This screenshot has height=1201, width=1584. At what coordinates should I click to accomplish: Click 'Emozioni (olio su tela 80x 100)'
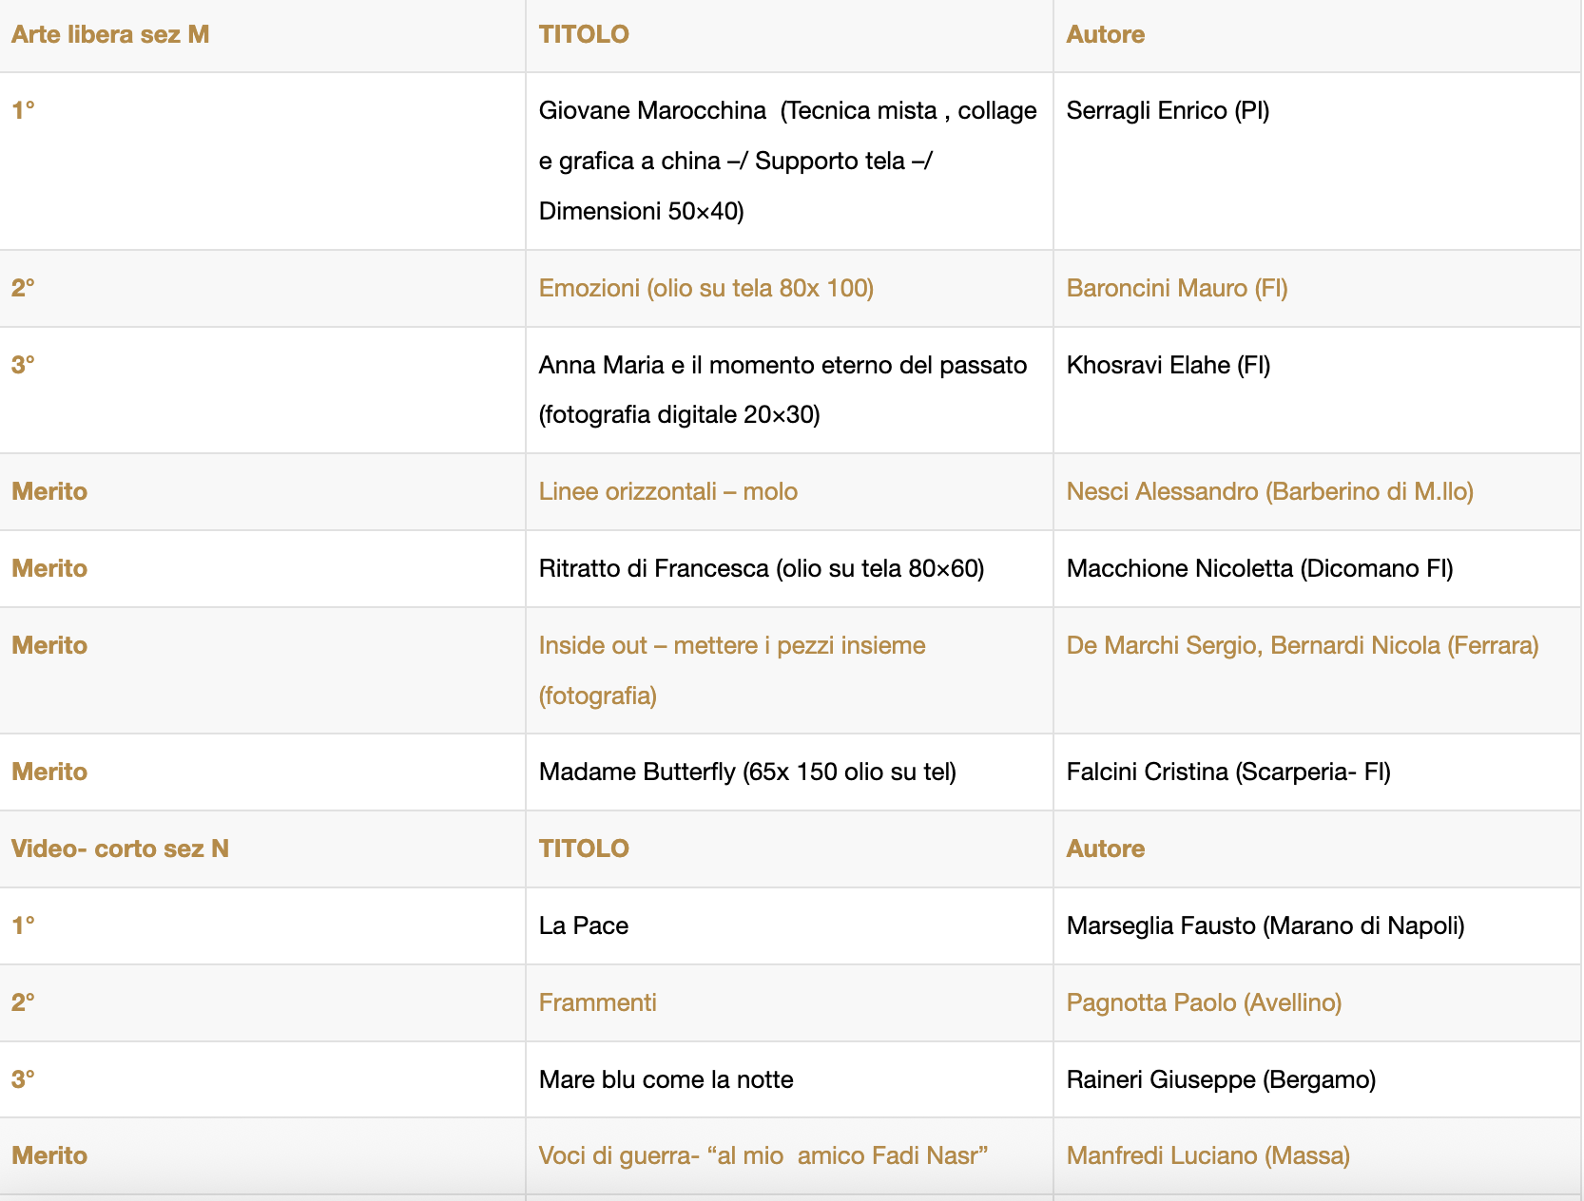705,289
